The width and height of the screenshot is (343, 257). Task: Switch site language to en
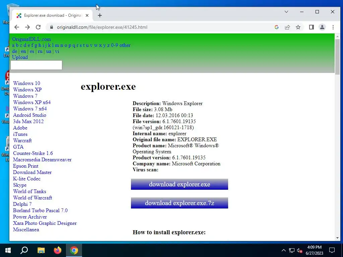(x=23, y=51)
